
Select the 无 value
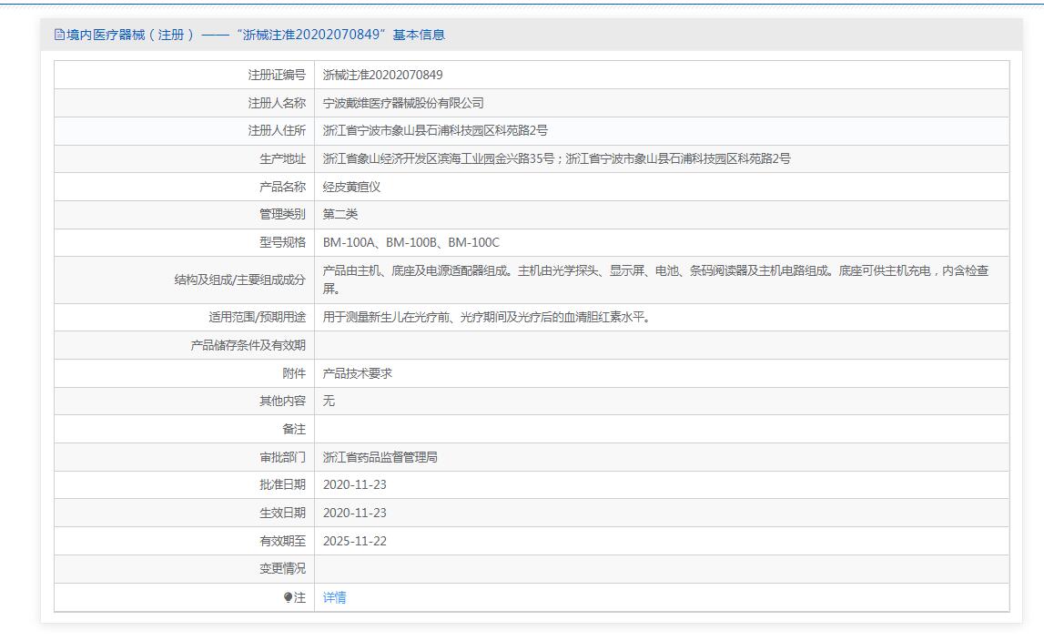coord(329,401)
